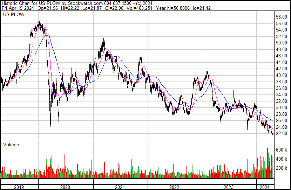The height and width of the screenshot is (190, 291).
Task: Click the 200 k volume axis label
Action: click(x=282, y=168)
